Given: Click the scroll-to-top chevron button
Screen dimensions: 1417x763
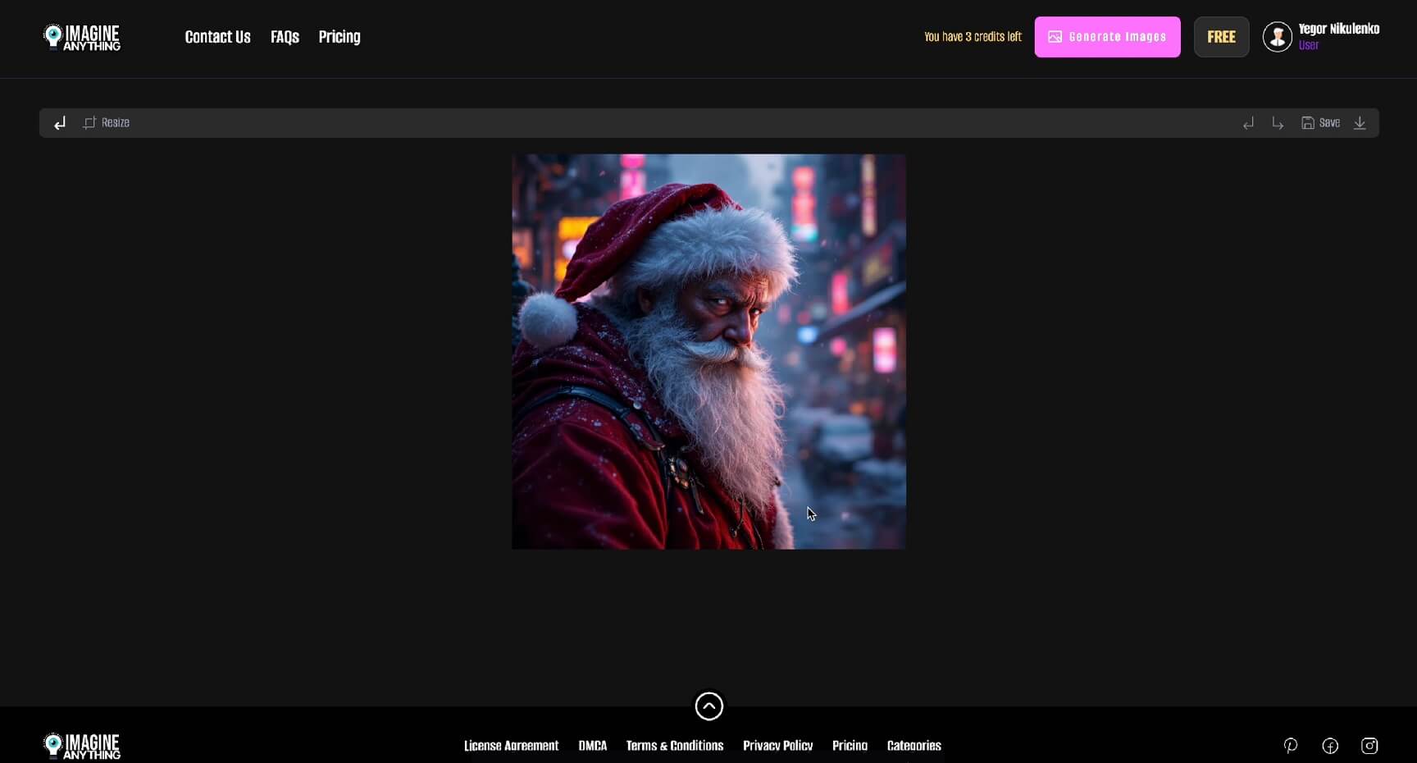Looking at the screenshot, I should 709,706.
